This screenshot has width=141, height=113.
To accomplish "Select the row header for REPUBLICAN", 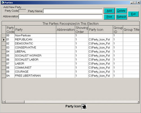I will click(x=4, y=40).
